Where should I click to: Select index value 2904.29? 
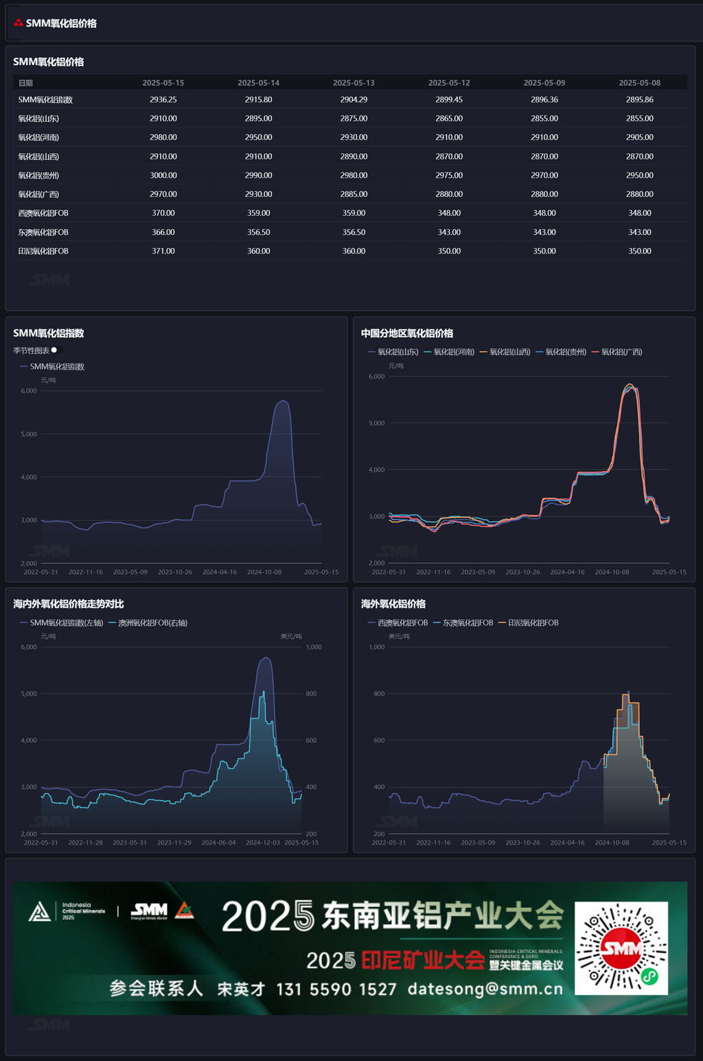point(354,100)
